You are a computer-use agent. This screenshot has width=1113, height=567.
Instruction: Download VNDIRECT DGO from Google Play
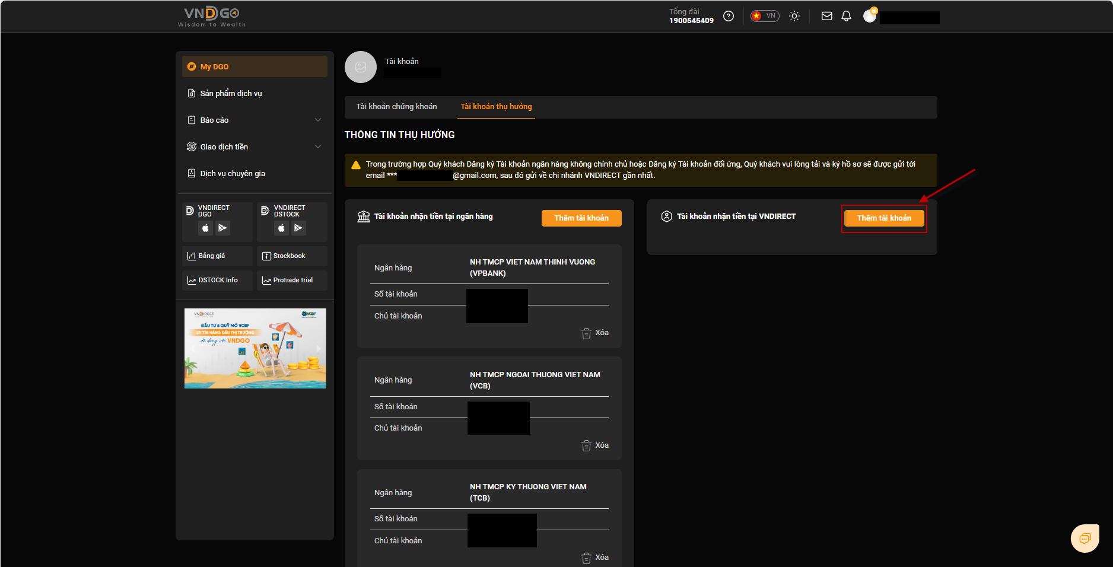(222, 228)
